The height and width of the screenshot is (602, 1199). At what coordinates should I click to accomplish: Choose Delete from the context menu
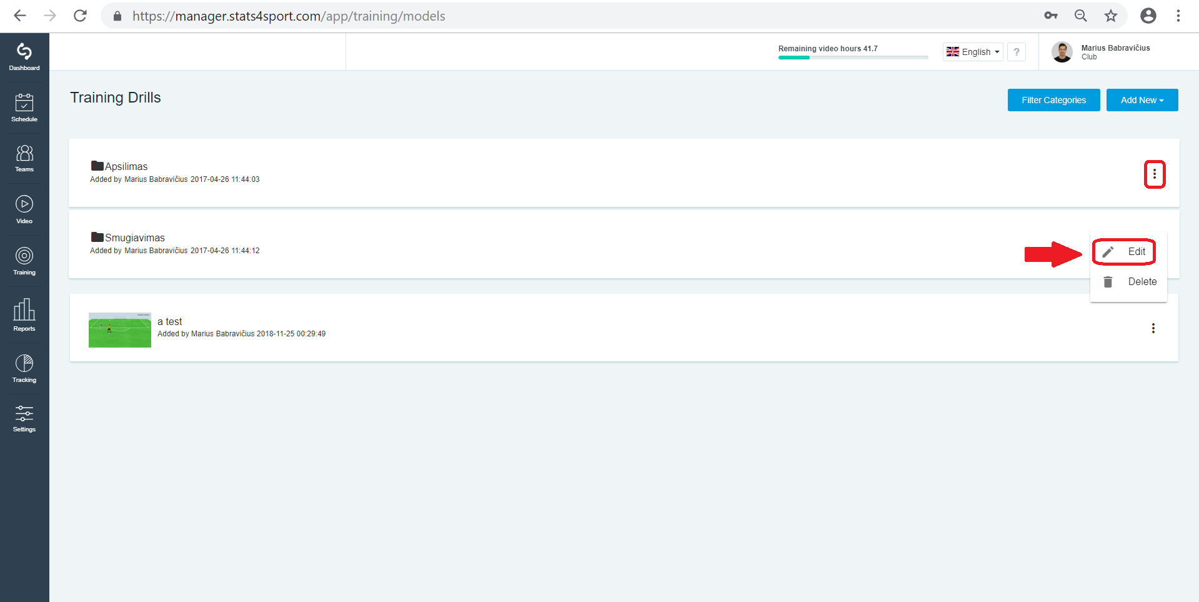click(1128, 282)
